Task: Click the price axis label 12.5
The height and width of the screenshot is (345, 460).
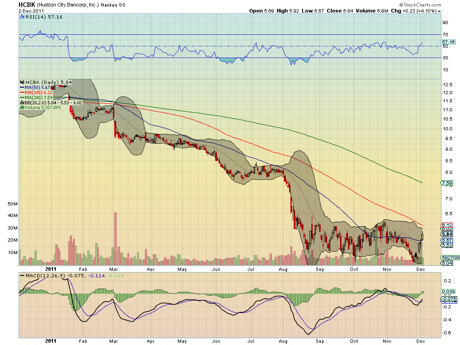Action: (447, 85)
